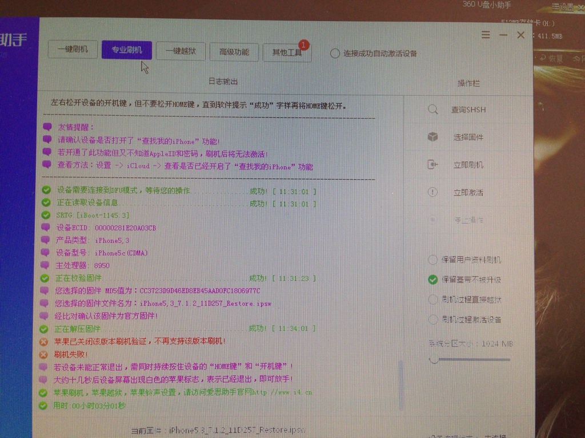Click the green check icon beside 设备需要连接到DFU模式
Image resolution: width=585 pixels, height=438 pixels.
point(46,190)
